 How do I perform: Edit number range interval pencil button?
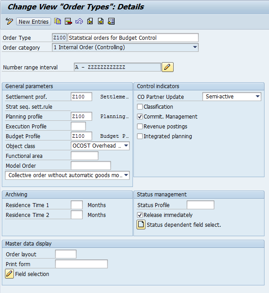pos(167,67)
